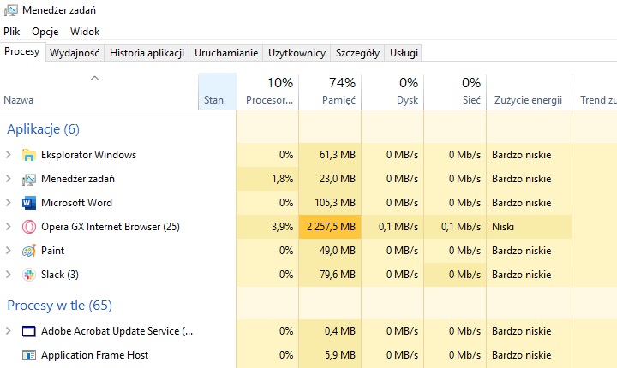Switch to the Szczegóły tab
Screen dimensions: 617x368
click(357, 53)
